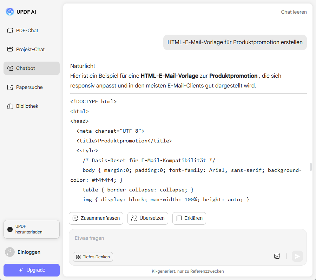Image resolution: width=316 pixels, height=280 pixels.
Task: Select the Chatbot menu item
Action: click(32, 68)
